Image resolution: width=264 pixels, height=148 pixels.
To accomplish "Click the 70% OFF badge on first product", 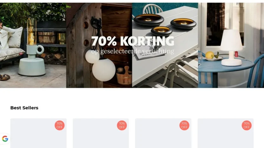I will 59,125.
